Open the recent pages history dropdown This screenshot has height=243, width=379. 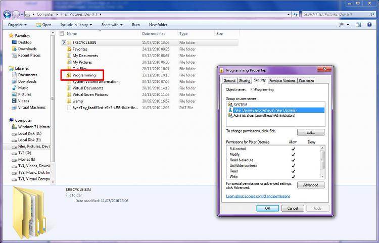tap(22, 15)
